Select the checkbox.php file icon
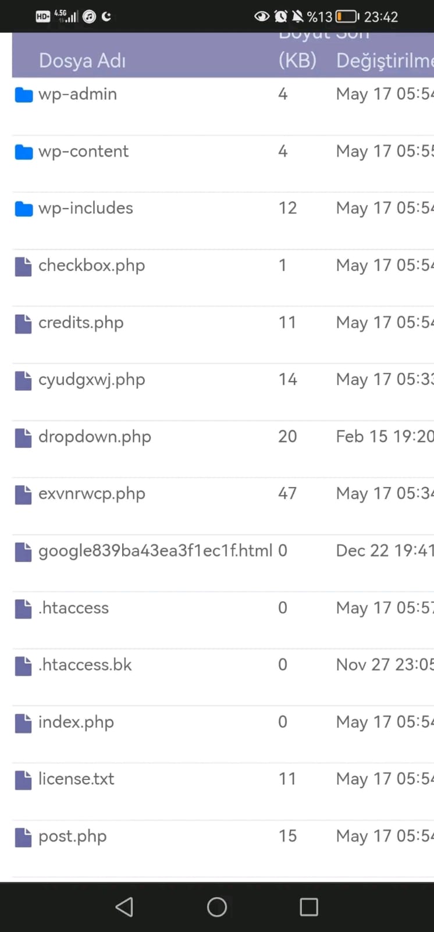Viewport: 434px width, 932px height. click(23, 266)
